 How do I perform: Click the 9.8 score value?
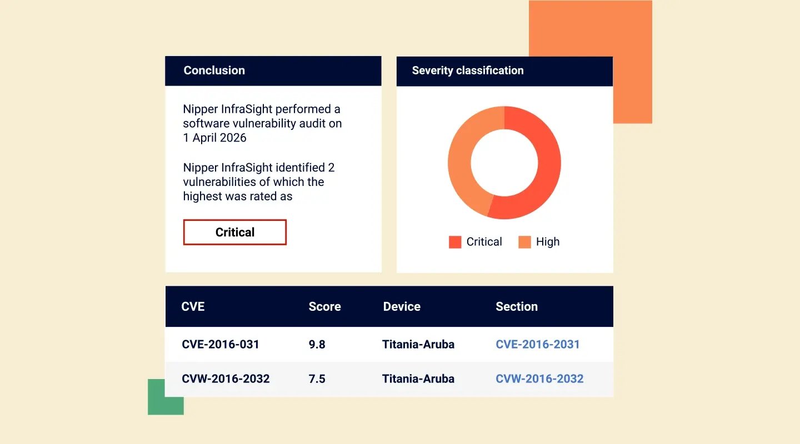click(317, 344)
